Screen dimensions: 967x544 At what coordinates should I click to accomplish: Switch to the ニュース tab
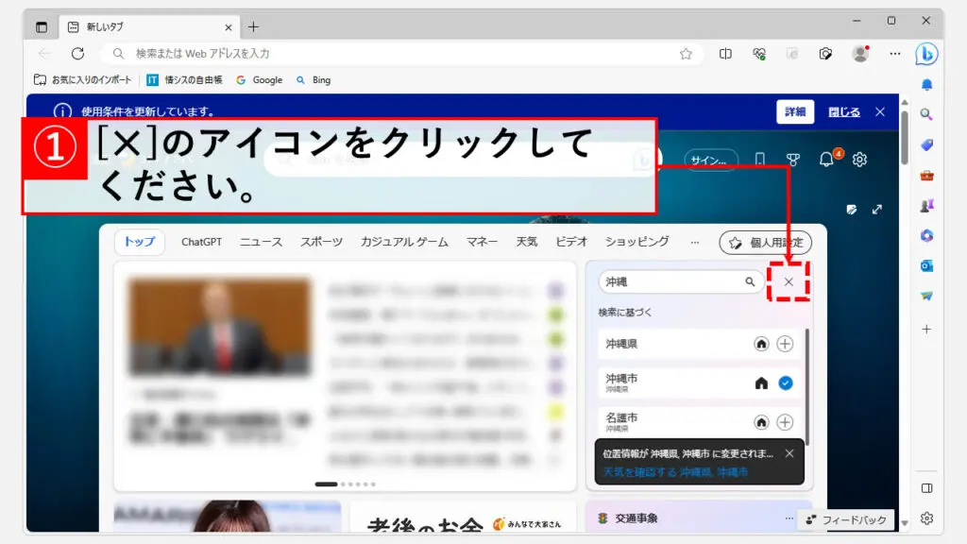click(261, 243)
